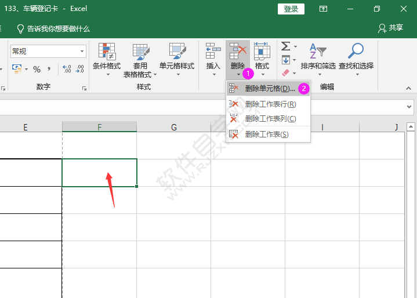Collapse the ribbon with the arrow
The width and height of the screenshot is (417, 298).
click(408, 88)
